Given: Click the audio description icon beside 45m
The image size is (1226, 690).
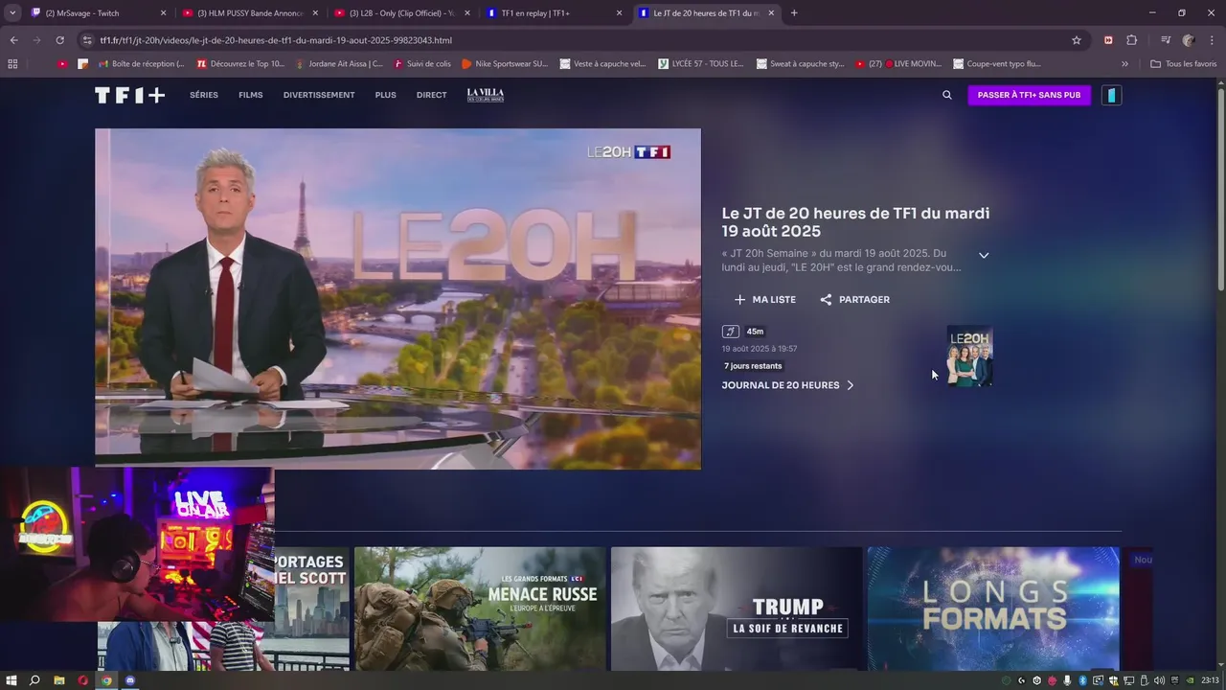Looking at the screenshot, I should click(x=731, y=332).
